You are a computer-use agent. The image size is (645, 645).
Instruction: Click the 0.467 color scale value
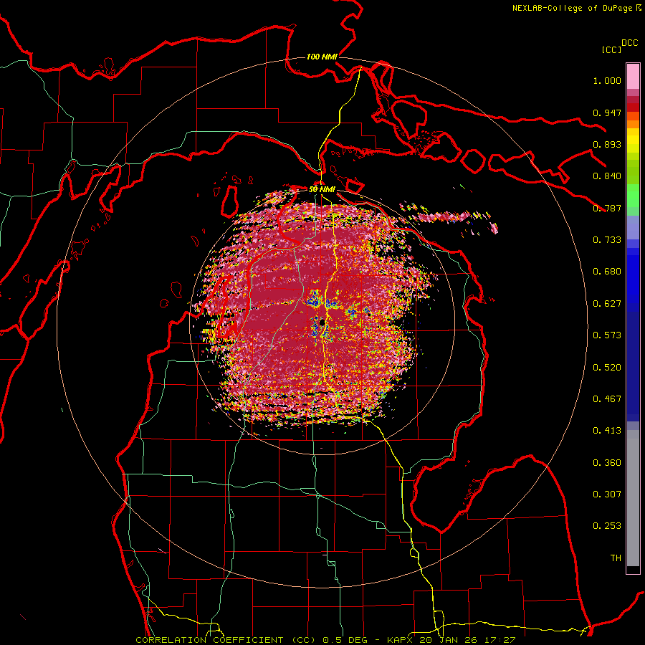point(607,399)
